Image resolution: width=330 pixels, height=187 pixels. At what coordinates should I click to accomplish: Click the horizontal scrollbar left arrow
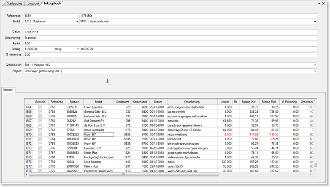(26, 174)
